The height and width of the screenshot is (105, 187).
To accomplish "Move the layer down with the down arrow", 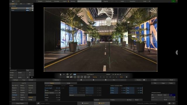I will tap(30, 75).
